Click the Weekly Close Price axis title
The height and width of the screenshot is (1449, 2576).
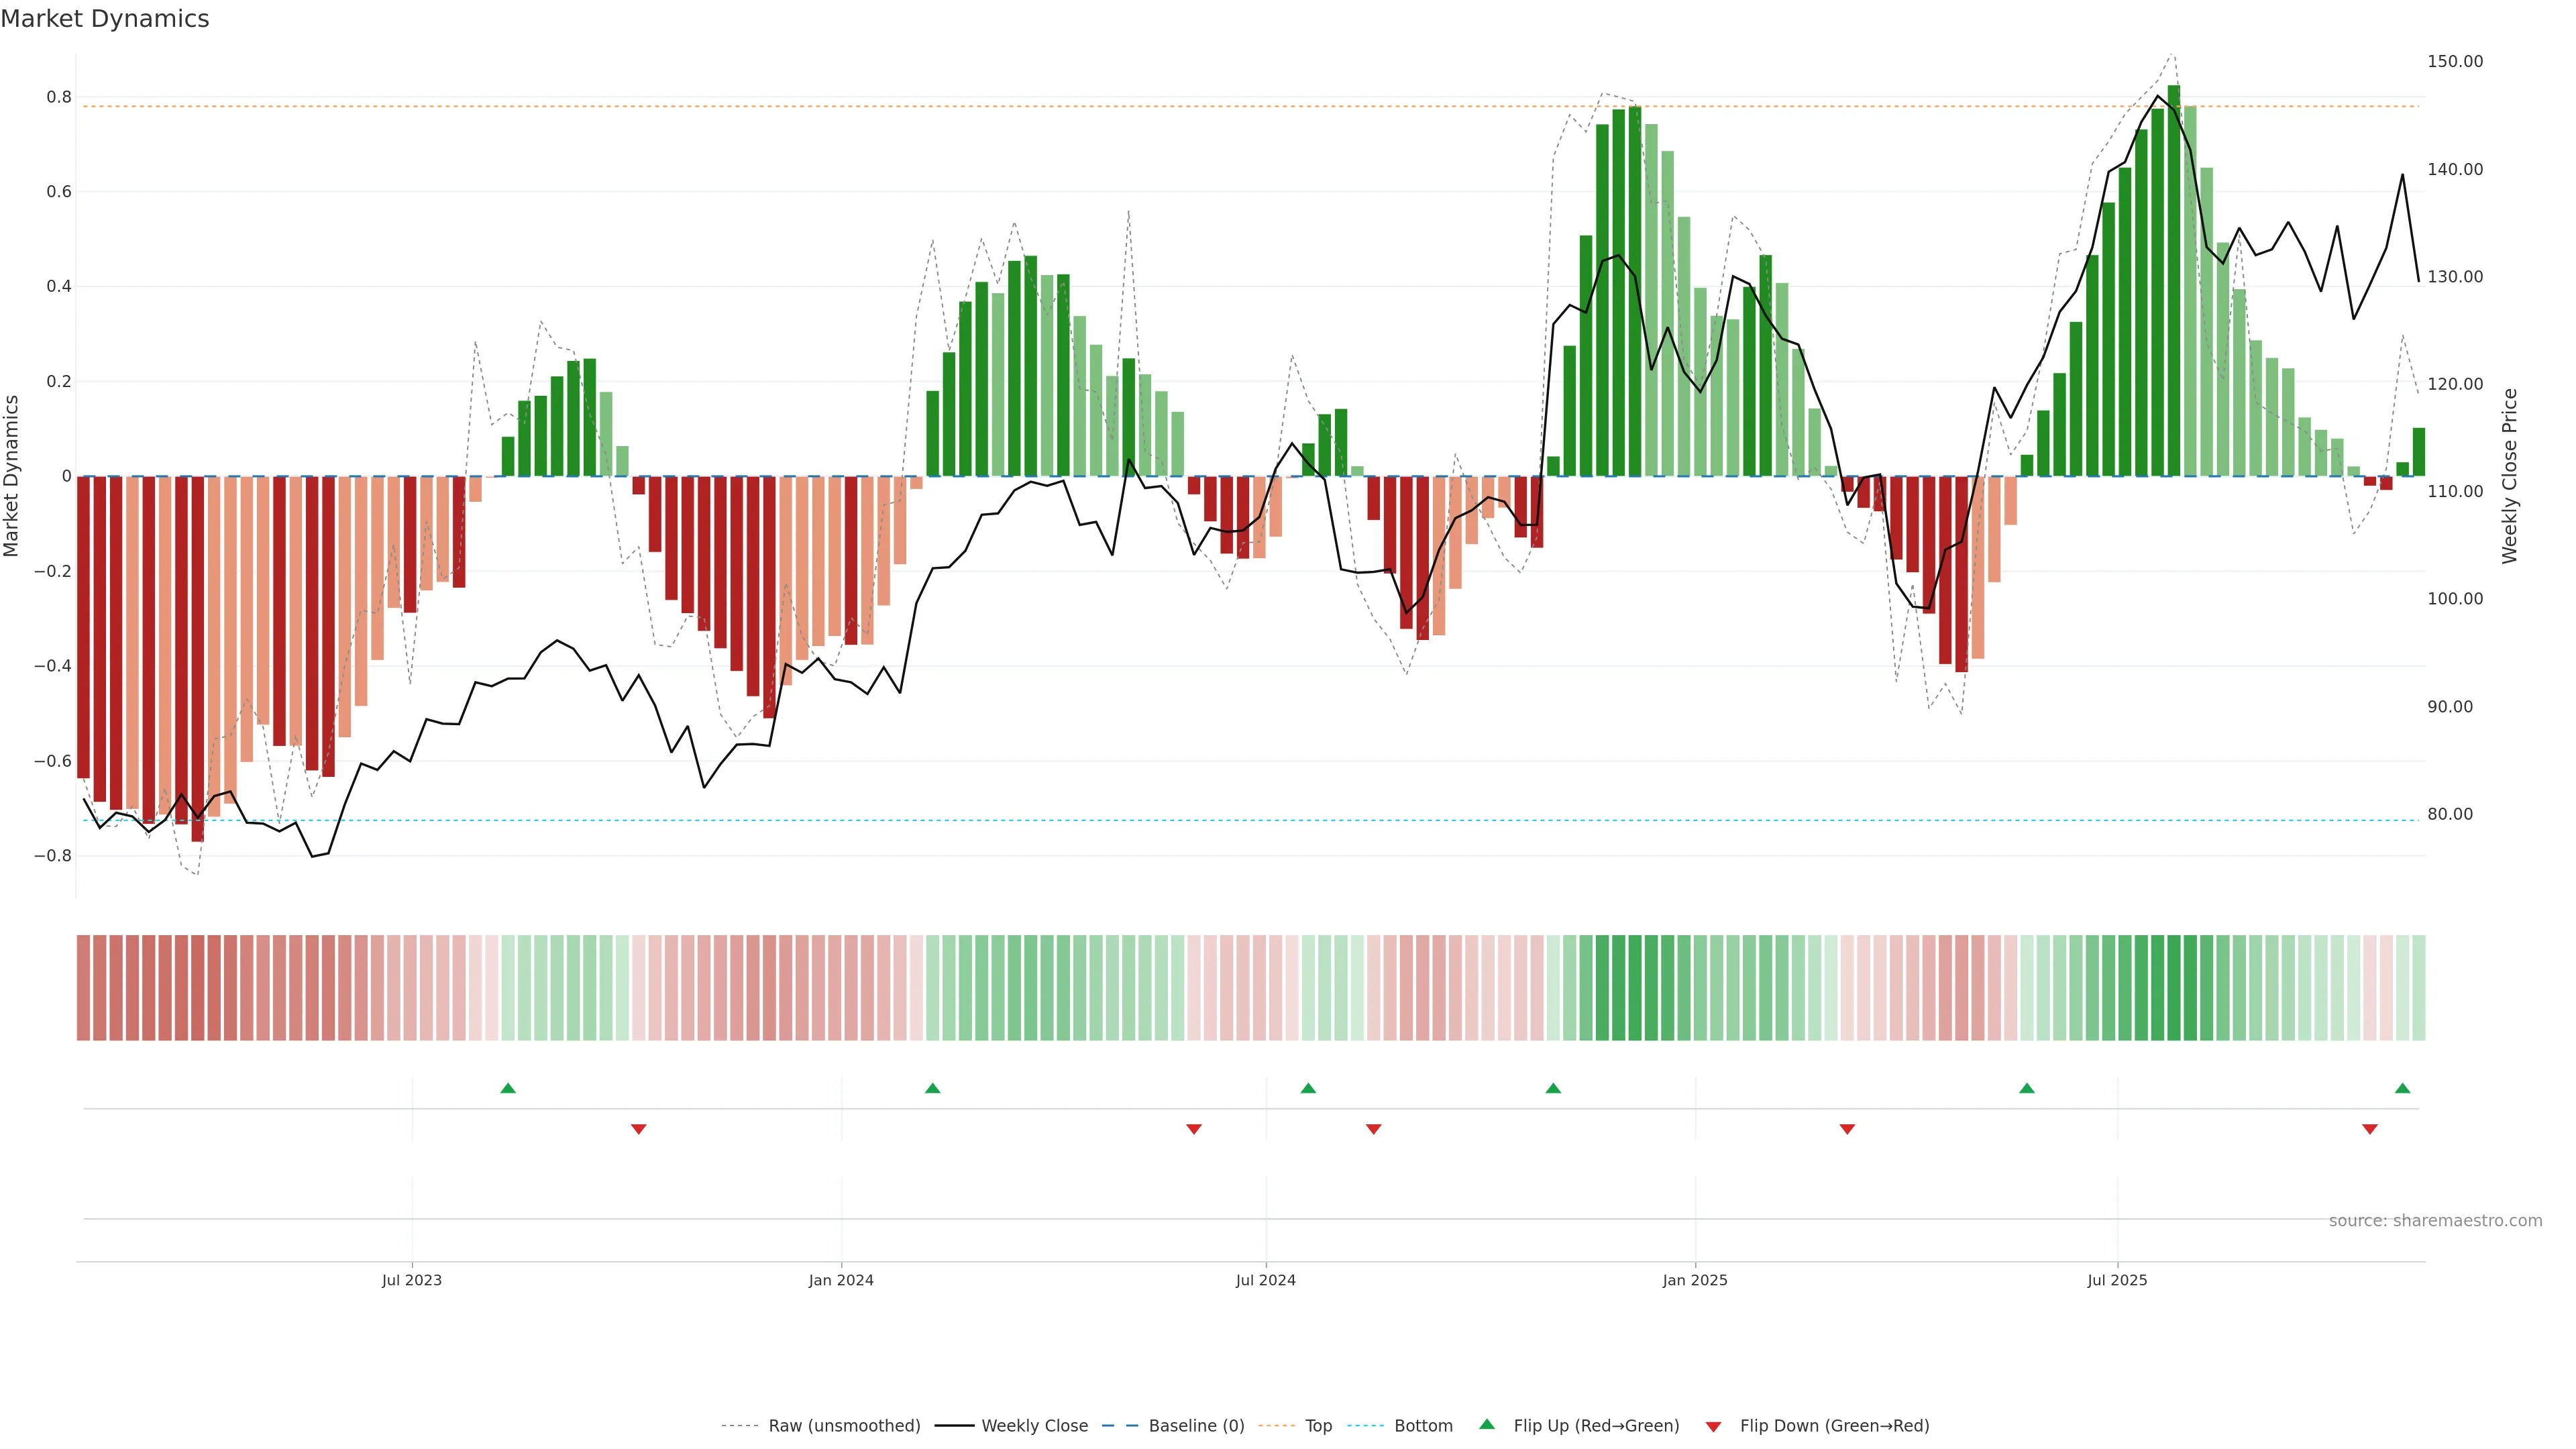(x=2510, y=476)
